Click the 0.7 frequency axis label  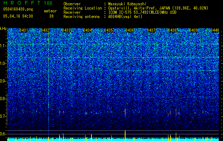pyautogui.click(x=3, y=116)
